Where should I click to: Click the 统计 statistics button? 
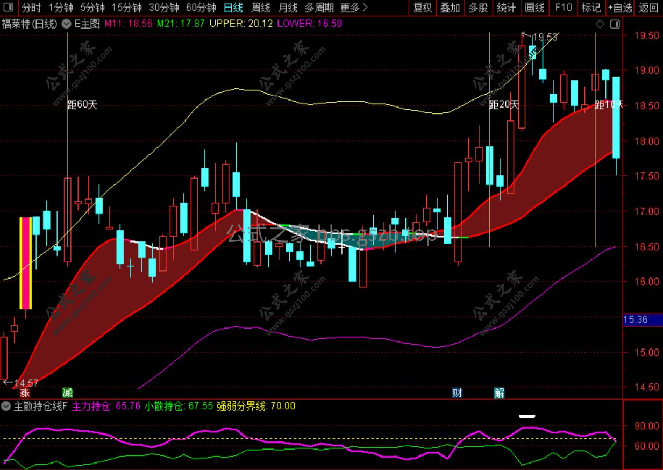(506, 8)
